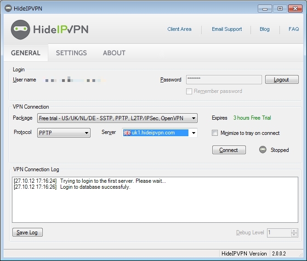Open the FAQ link

[x=294, y=29]
